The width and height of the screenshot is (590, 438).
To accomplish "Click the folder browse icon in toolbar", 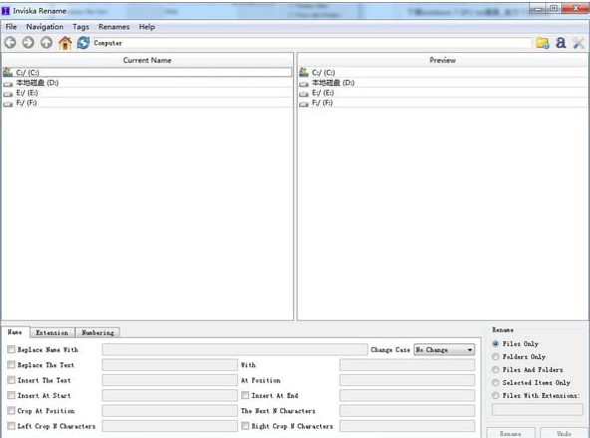I will tap(542, 43).
